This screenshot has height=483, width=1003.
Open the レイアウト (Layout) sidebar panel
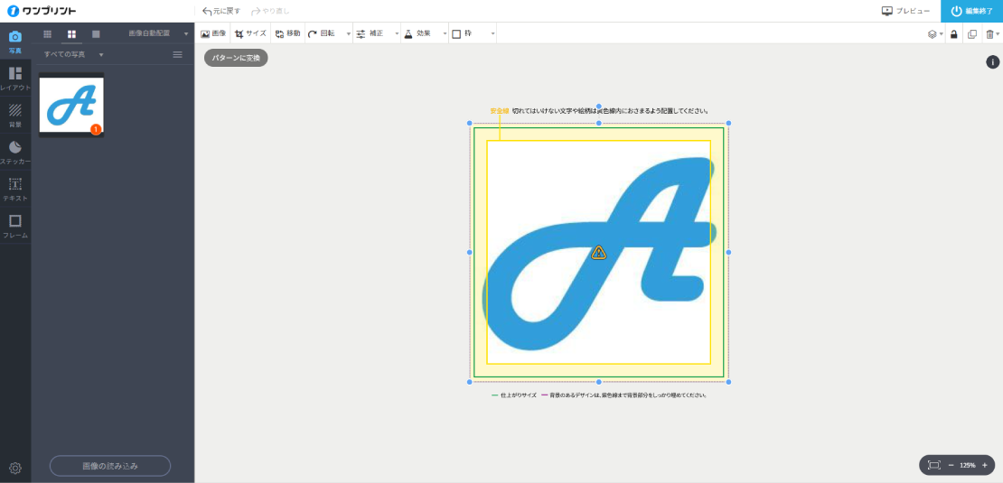[15, 78]
